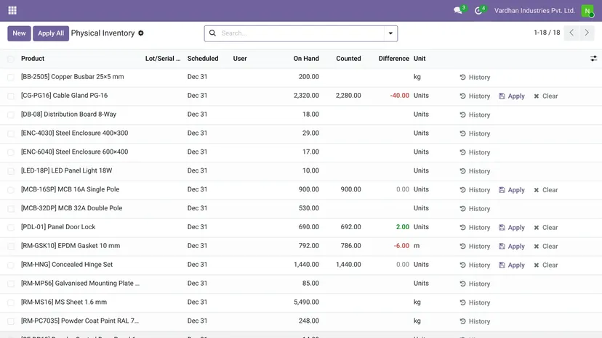
Task: Check the MCB 16A Single Pole row
Action: click(x=11, y=190)
